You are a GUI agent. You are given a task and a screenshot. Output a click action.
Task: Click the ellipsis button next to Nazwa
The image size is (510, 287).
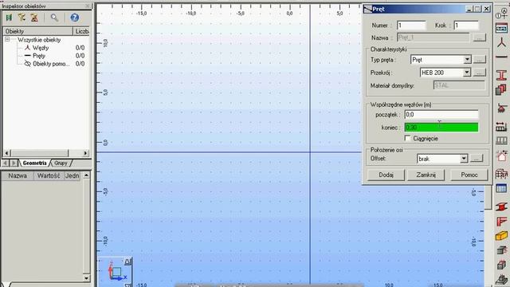pos(479,37)
